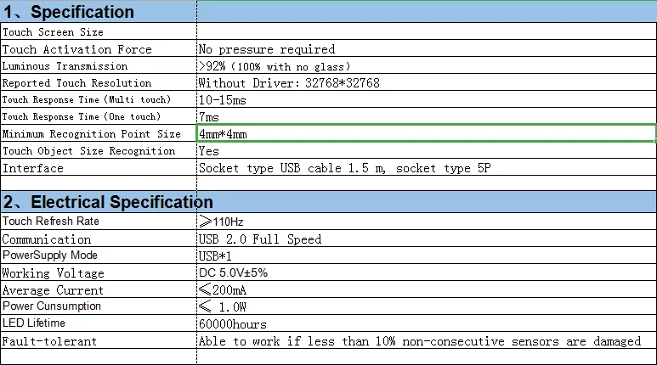Select the 'Touch Refresh Rate' label cell

click(99, 221)
